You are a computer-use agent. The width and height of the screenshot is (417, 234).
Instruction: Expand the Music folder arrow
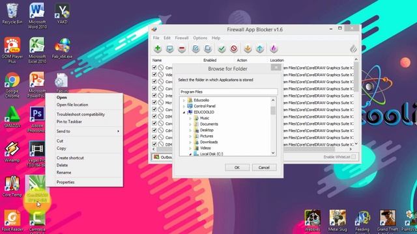tap(190, 118)
